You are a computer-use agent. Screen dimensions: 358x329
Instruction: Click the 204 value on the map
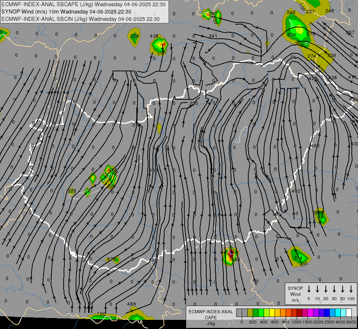coord(291,35)
